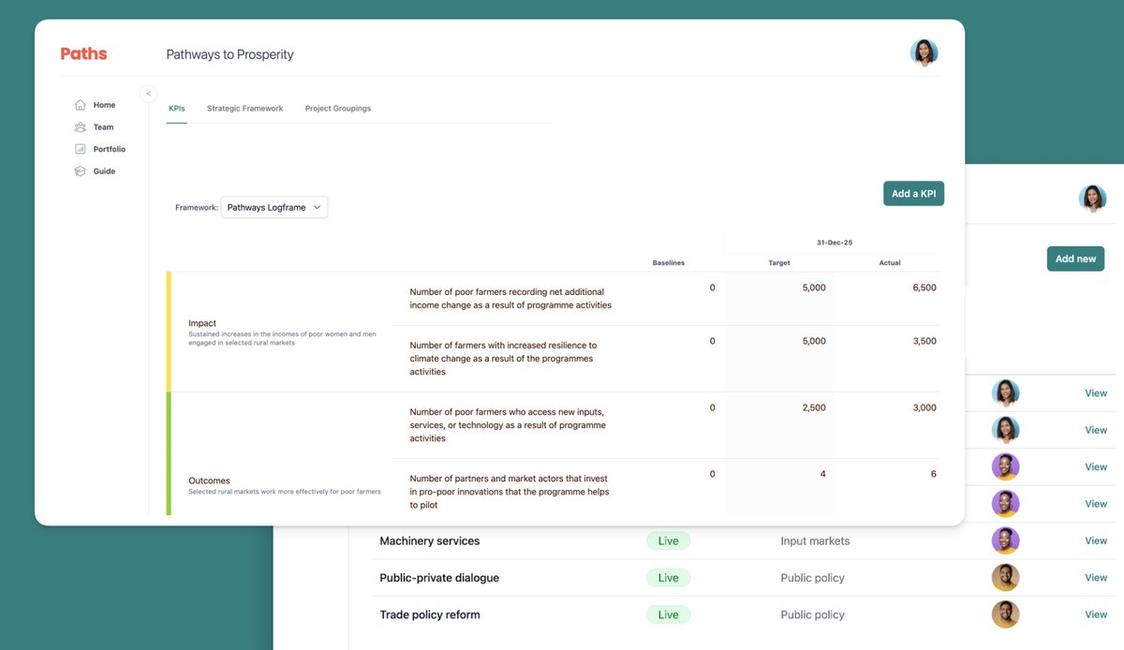This screenshot has height=650, width=1124.
Task: Click View link for Public-private dialogue
Action: (1095, 578)
